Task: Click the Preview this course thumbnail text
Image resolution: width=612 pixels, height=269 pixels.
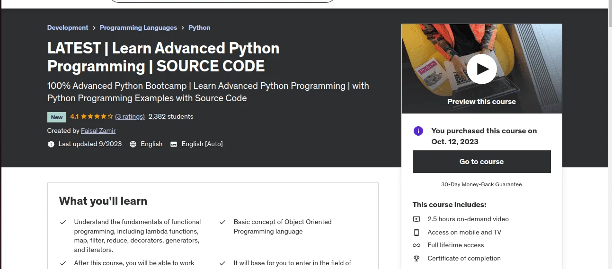Action: click(x=481, y=102)
